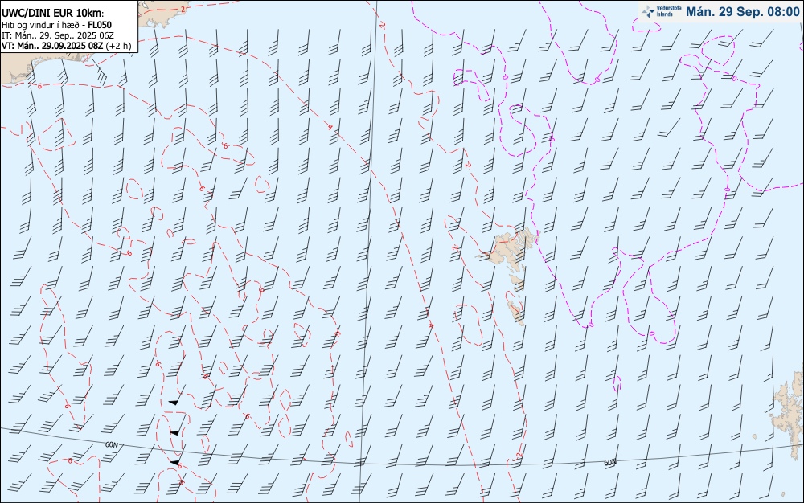Click the 'IT: Mán.. 29. Sep.. 2025 06Z' line
Screen dimensions: 804x503
(x=58, y=35)
